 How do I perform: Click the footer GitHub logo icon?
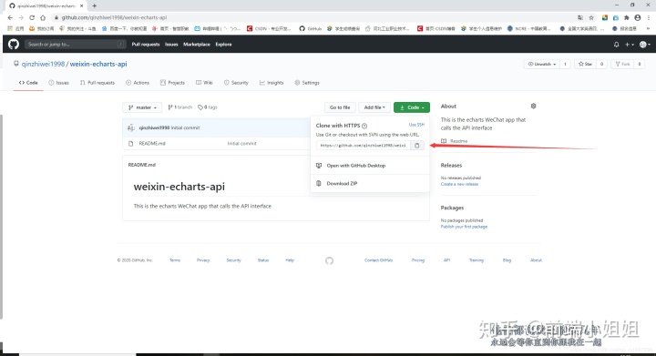[329, 260]
